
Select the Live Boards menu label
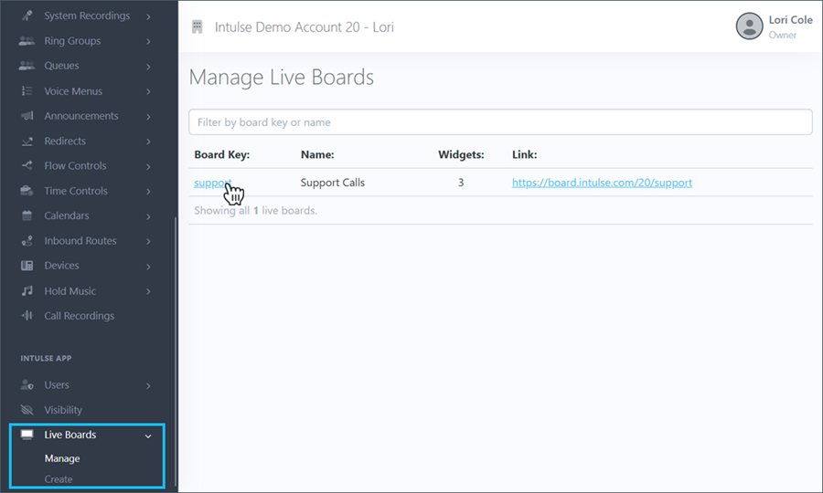coord(69,435)
